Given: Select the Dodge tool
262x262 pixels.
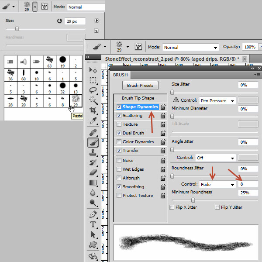Looking at the screenshot, I should click(x=93, y=203).
